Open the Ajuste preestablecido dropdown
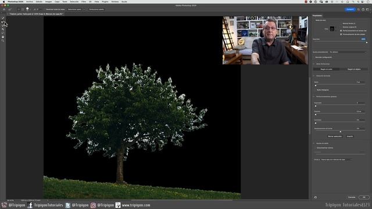This screenshot has width=372, height=209. (348, 52)
